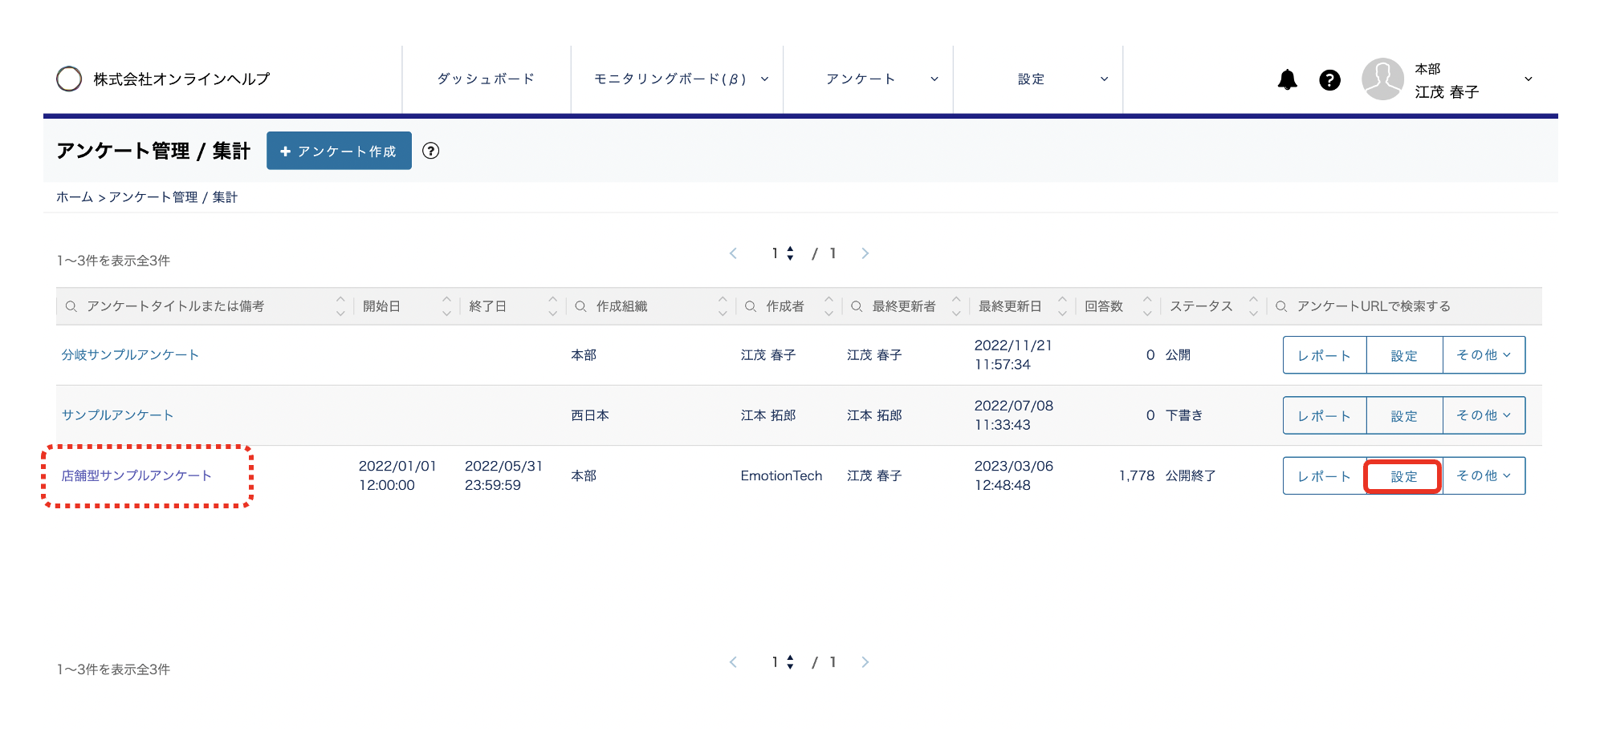Click the company logo circle icon
The image size is (1604, 736).
[x=69, y=79]
